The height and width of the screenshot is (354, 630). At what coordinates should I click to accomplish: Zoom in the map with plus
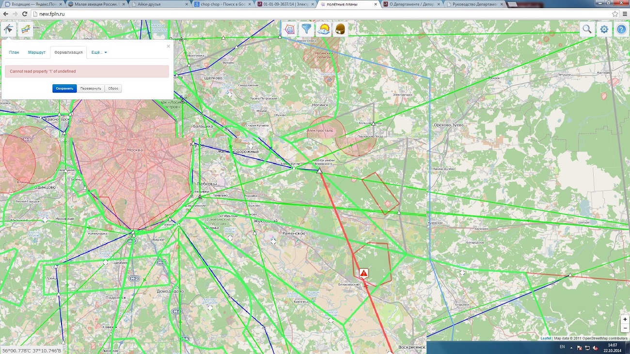tap(625, 320)
